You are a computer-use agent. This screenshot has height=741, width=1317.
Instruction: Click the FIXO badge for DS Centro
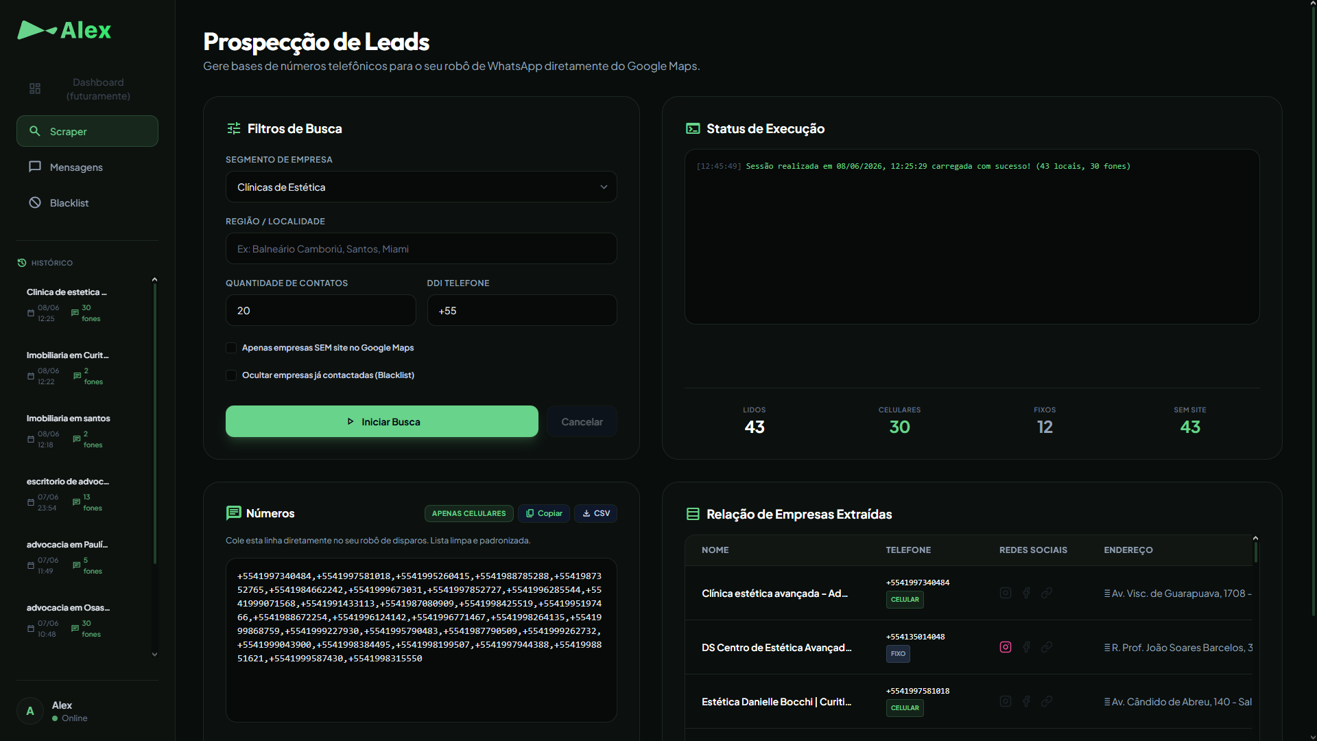(898, 654)
